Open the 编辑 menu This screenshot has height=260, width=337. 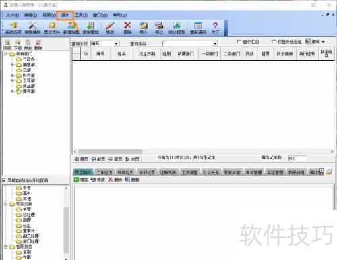click(31, 15)
